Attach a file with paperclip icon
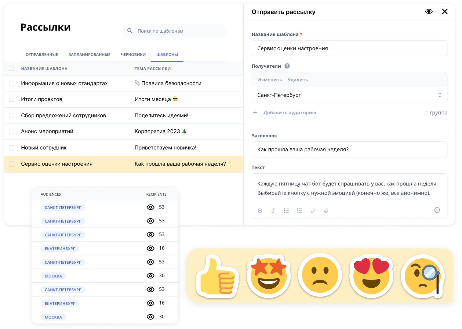 pyautogui.click(x=326, y=211)
